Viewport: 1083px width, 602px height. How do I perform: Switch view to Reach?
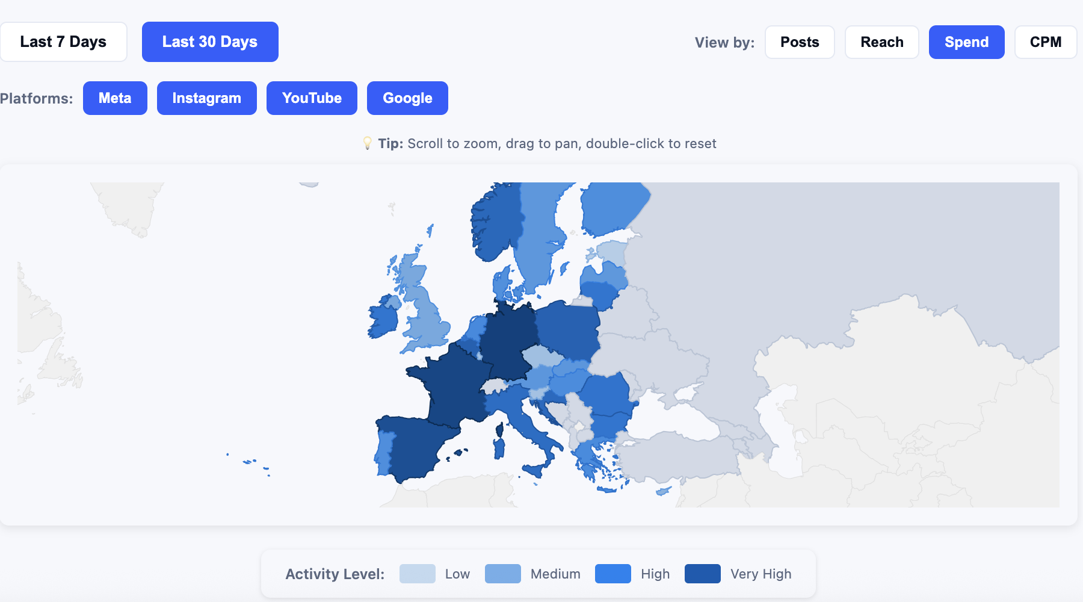(881, 42)
